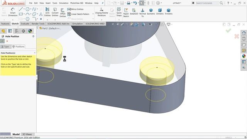The height and width of the screenshot is (139, 247).
Task: Open the PhotoView 360 menu
Action: pyautogui.click(x=77, y=3)
